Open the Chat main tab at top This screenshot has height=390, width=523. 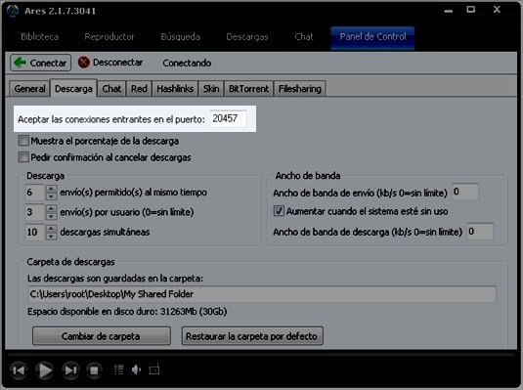click(x=304, y=36)
